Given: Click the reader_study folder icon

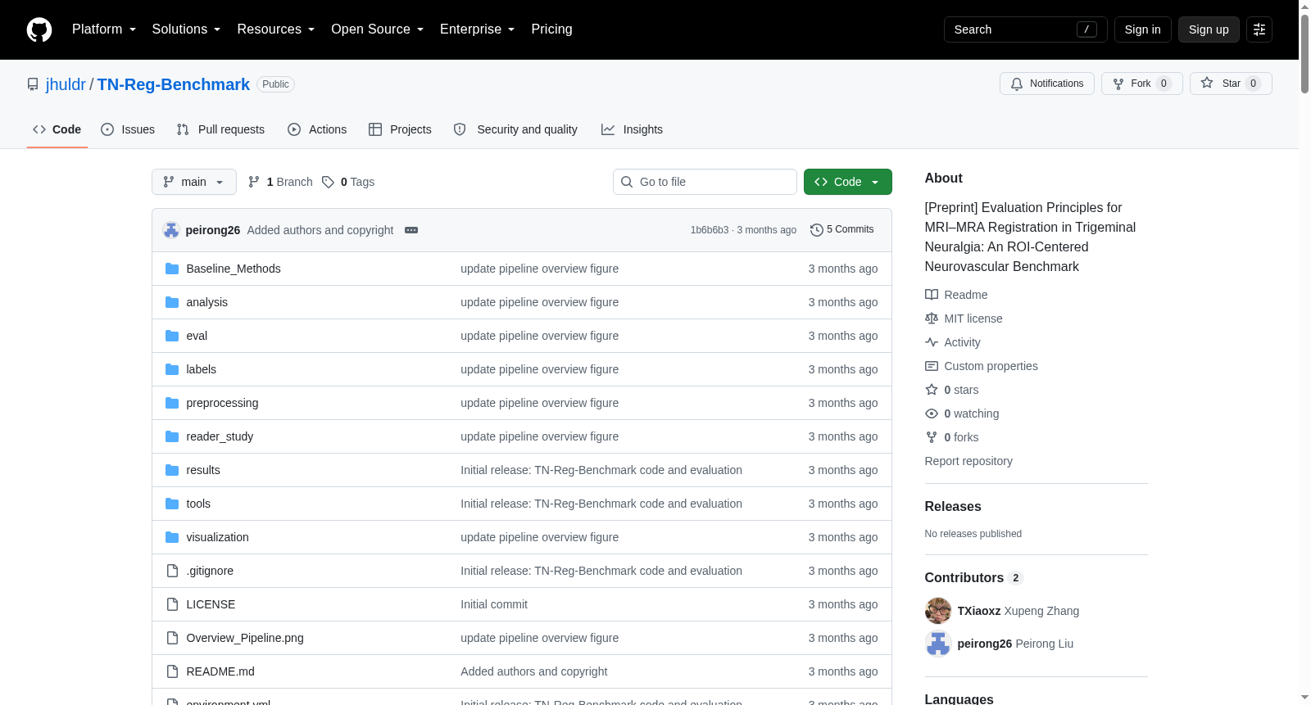Looking at the screenshot, I should [x=172, y=436].
